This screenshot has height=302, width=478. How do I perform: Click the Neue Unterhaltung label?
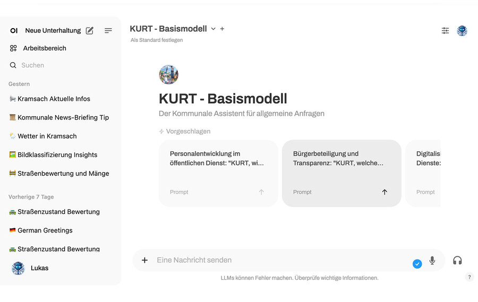pyautogui.click(x=53, y=30)
